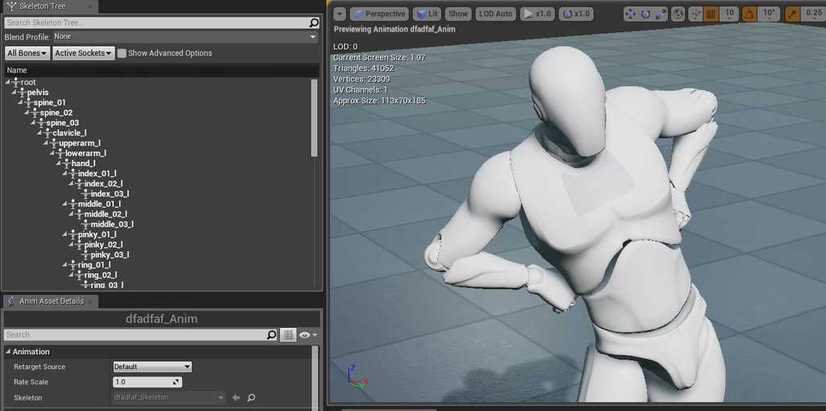Click the bone icon next to middle_02_l
The width and height of the screenshot is (826, 411).
(79, 214)
